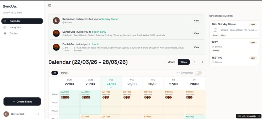The height and width of the screenshot is (119, 262).
Task: Click Katherine Lowbeer's avatar
Action: 56,21
